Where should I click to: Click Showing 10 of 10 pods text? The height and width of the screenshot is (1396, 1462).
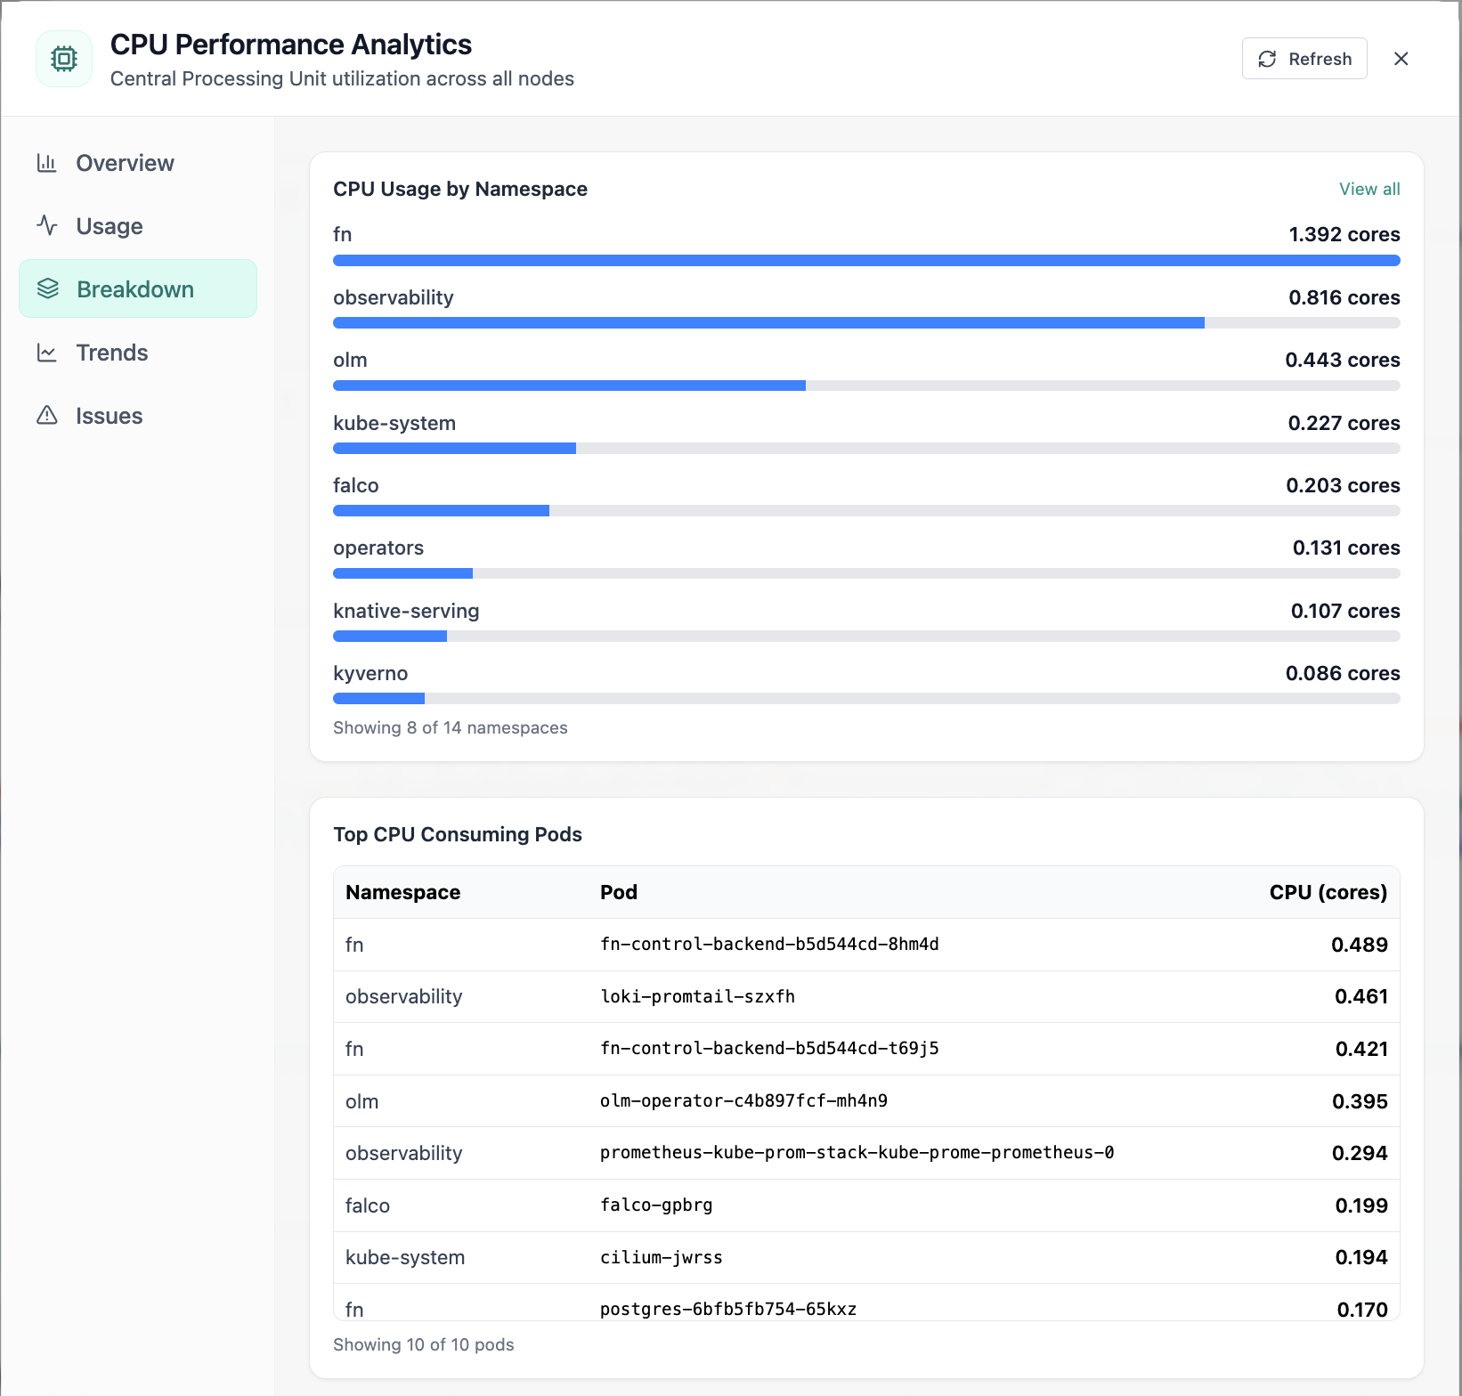point(423,1344)
